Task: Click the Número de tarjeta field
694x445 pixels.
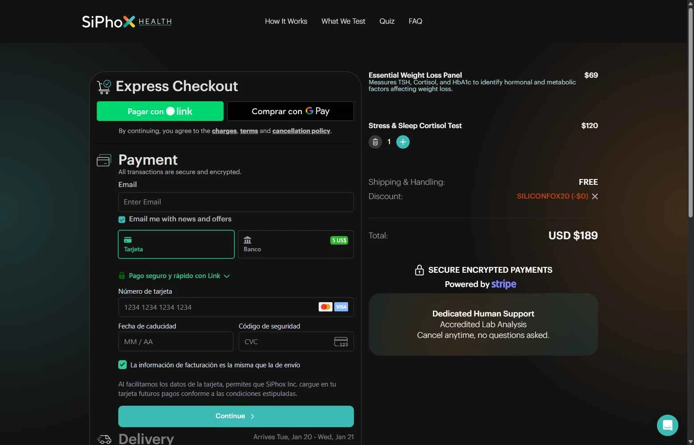Action: point(236,307)
